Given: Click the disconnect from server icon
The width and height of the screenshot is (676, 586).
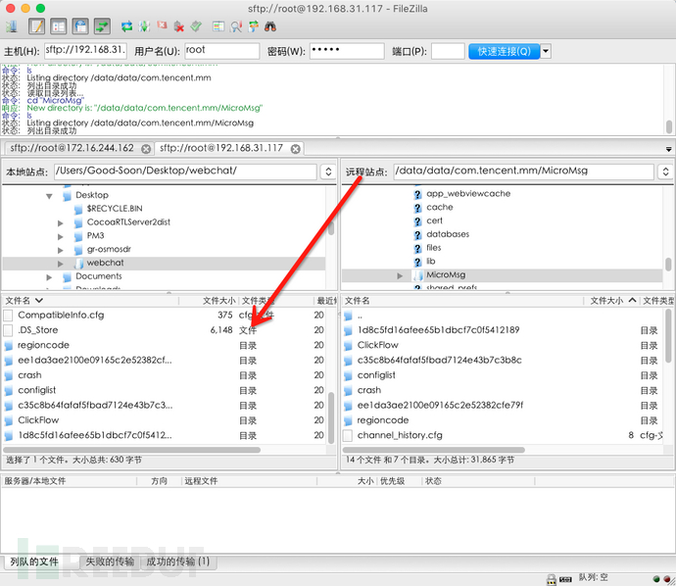Looking at the screenshot, I should 180,25.
